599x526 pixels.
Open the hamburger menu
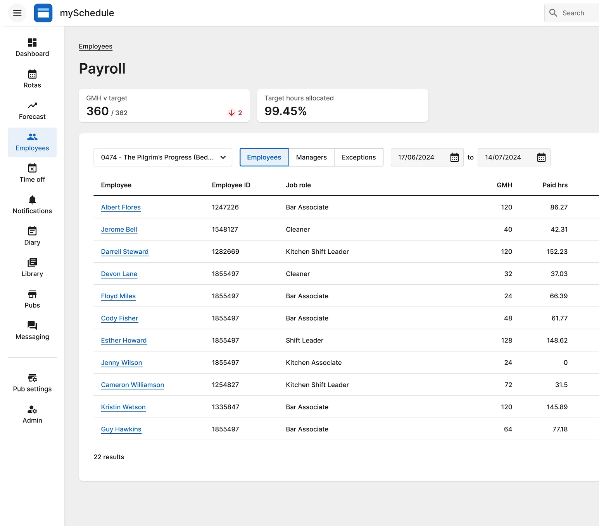click(17, 13)
